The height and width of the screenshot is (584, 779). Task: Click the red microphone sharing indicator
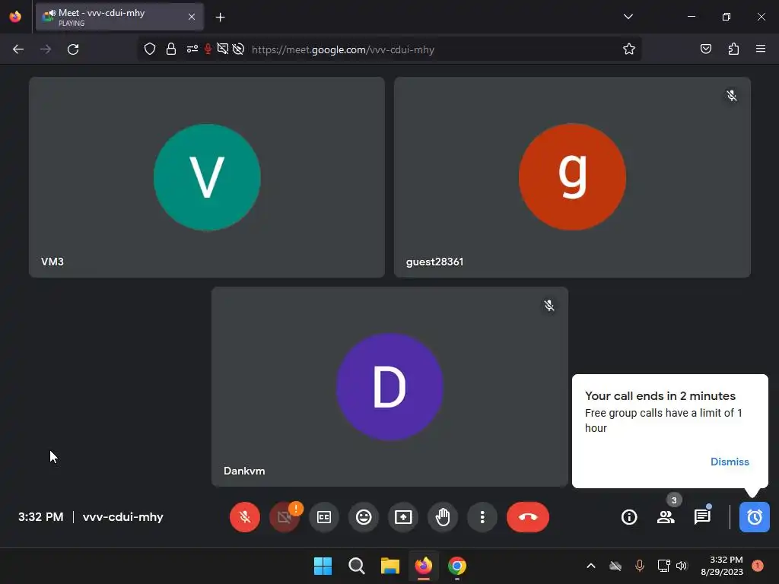click(x=208, y=49)
